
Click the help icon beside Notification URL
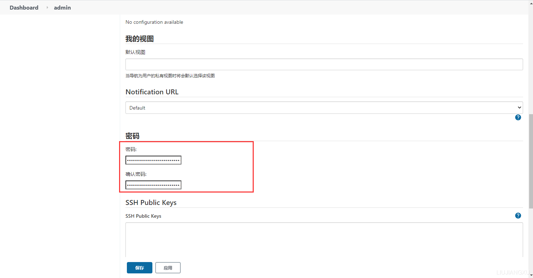518,117
